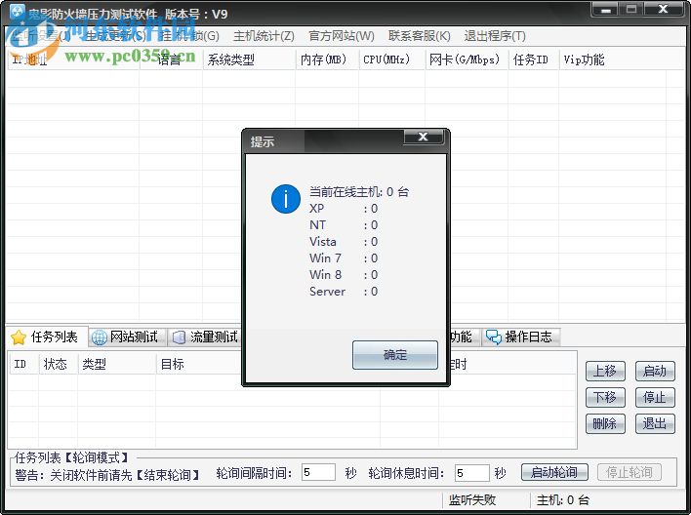
Task: Click the 退出 button
Action: 655,424
